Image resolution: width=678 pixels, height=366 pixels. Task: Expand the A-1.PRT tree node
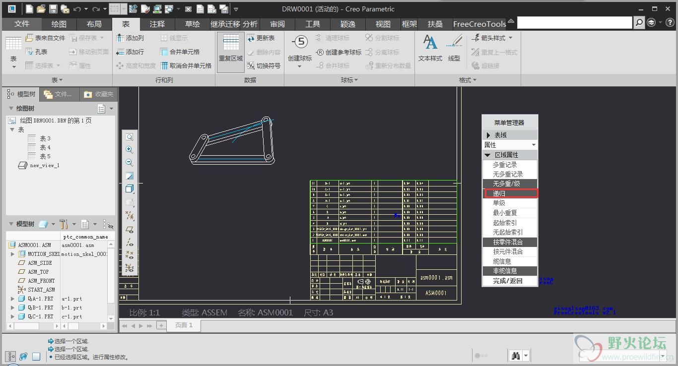[13, 299]
